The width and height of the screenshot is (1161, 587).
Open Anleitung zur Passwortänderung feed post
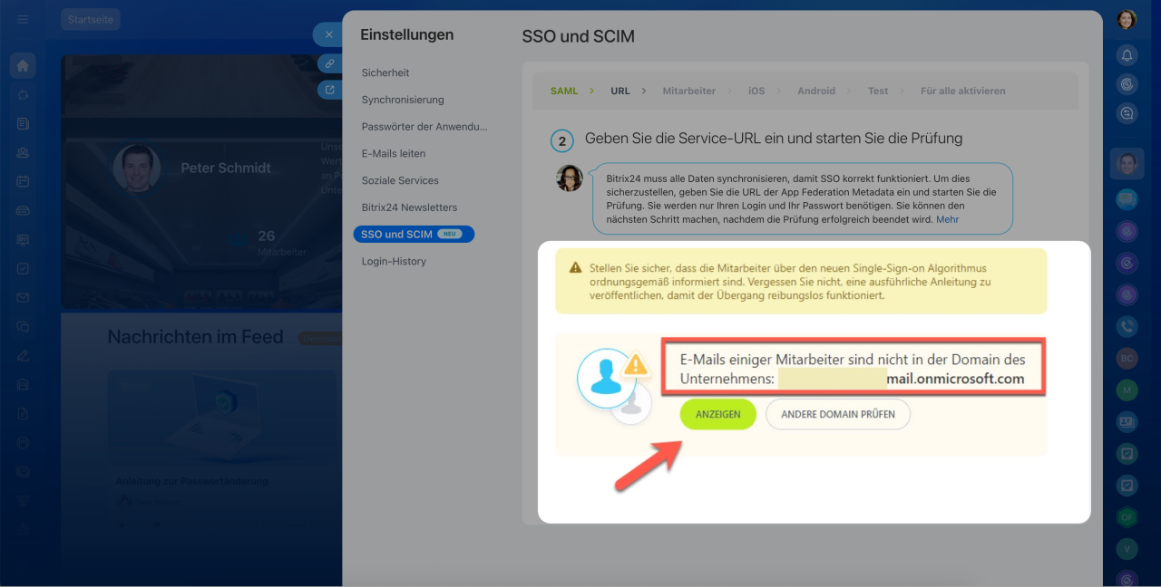[192, 481]
